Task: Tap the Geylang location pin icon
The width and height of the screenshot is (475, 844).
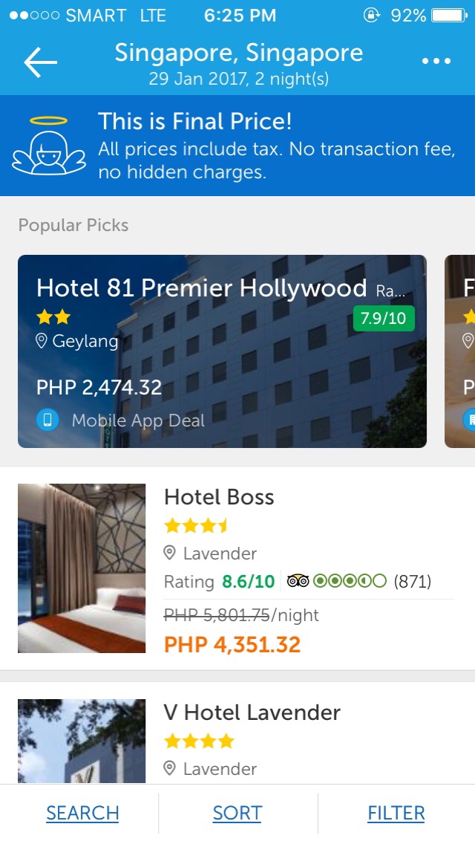Action: click(42, 341)
